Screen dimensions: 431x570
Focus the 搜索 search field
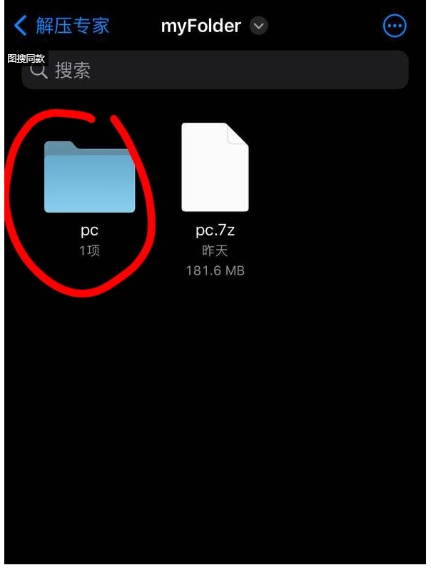pyautogui.click(x=215, y=70)
